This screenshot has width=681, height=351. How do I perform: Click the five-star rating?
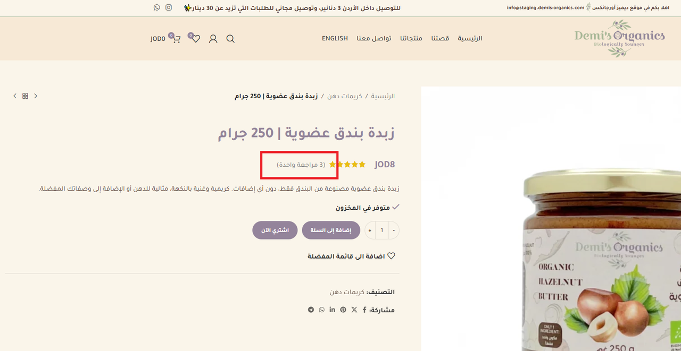(347, 165)
